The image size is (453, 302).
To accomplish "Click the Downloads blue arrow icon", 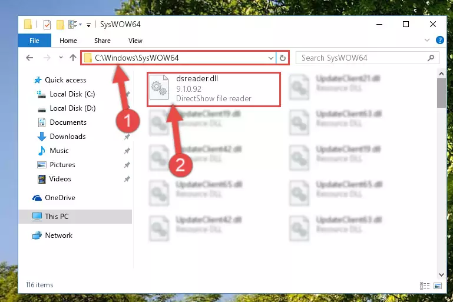I will point(42,137).
